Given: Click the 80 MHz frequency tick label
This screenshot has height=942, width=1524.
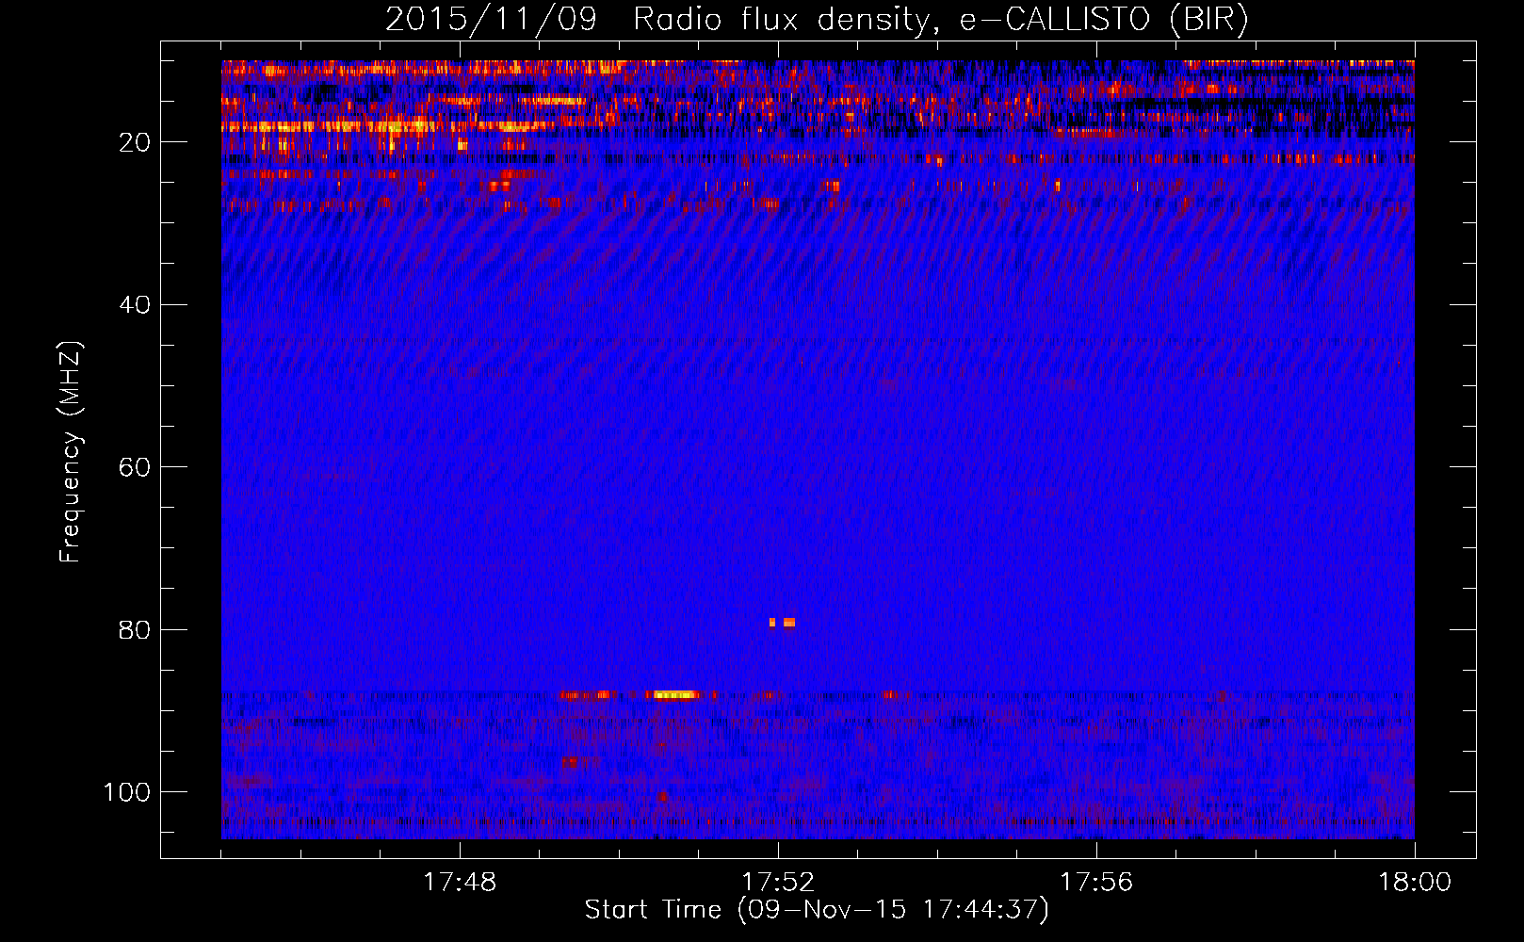Looking at the screenshot, I should (136, 630).
